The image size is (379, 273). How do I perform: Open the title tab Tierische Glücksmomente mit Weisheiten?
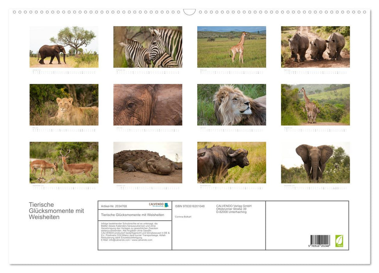click(x=133, y=215)
